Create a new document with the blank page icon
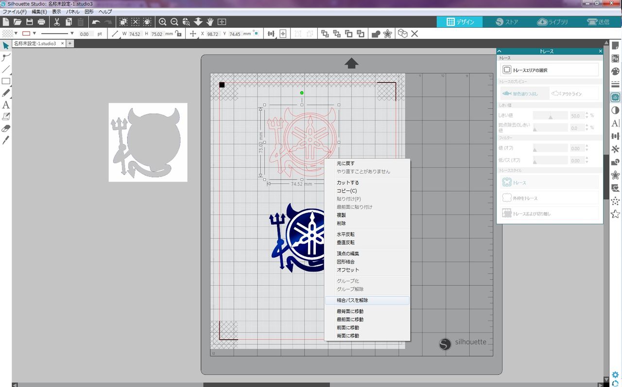The image size is (622, 387). [x=6, y=22]
